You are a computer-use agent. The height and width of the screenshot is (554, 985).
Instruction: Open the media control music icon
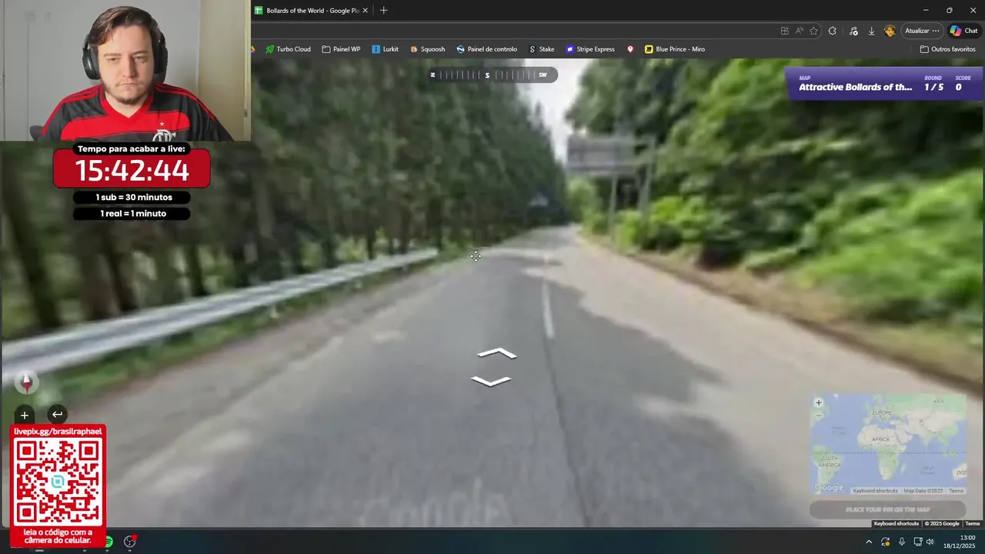[x=853, y=31]
